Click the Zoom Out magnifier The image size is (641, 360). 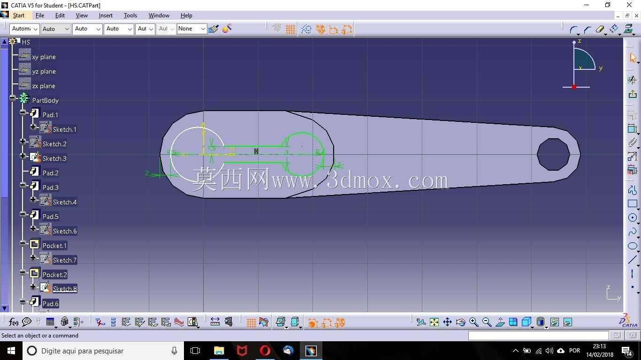click(x=487, y=322)
